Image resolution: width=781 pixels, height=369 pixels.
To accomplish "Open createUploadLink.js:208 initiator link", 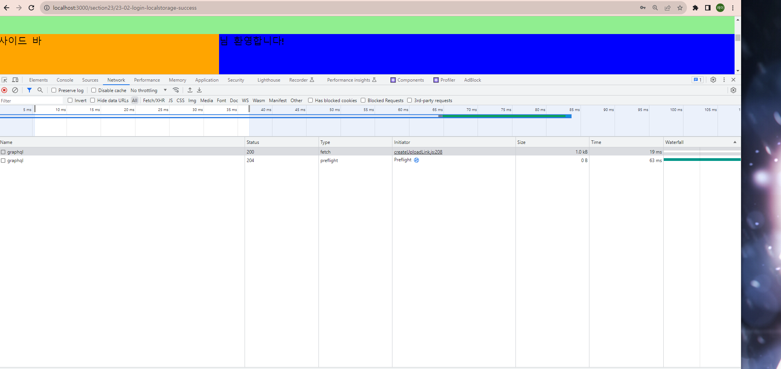I will point(418,152).
